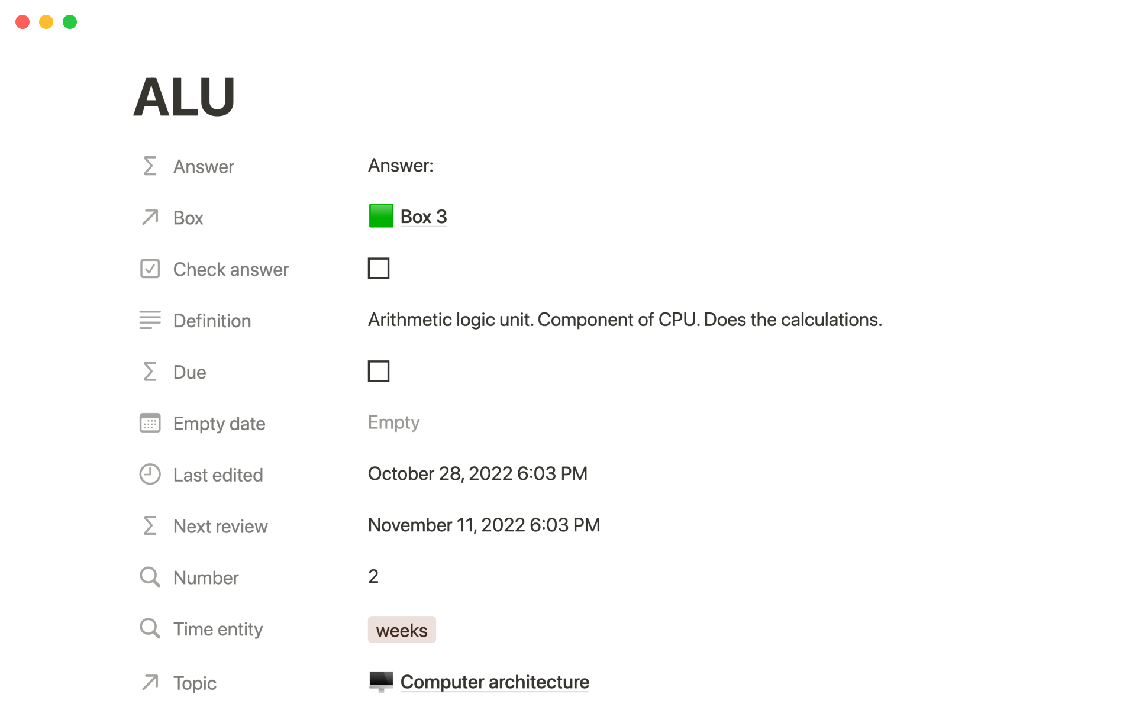This screenshot has height=710, width=1136.
Task: Tick the Check answer checkbox
Action: coord(379,269)
